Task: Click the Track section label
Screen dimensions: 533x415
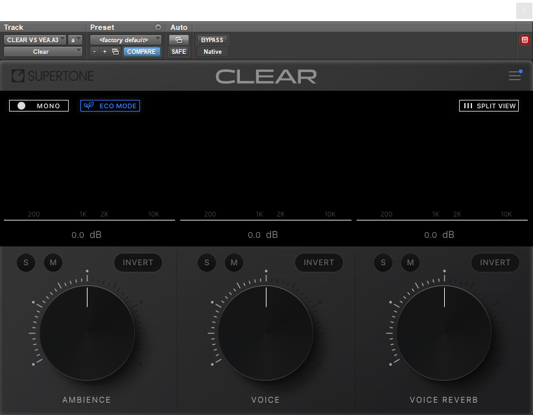Action: click(x=14, y=27)
